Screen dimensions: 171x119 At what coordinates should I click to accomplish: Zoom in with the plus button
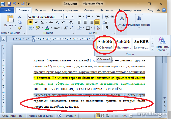(x=160, y=116)
